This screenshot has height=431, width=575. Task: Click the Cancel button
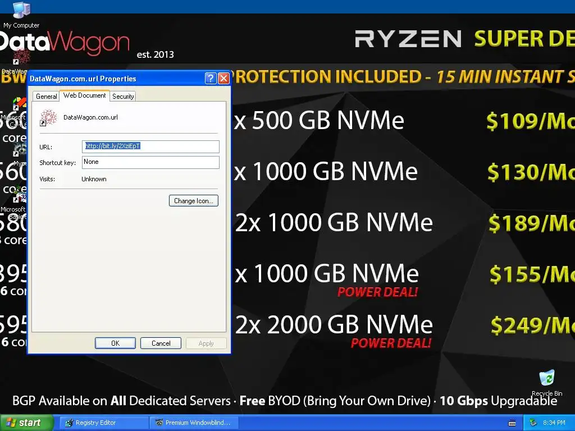pos(161,343)
